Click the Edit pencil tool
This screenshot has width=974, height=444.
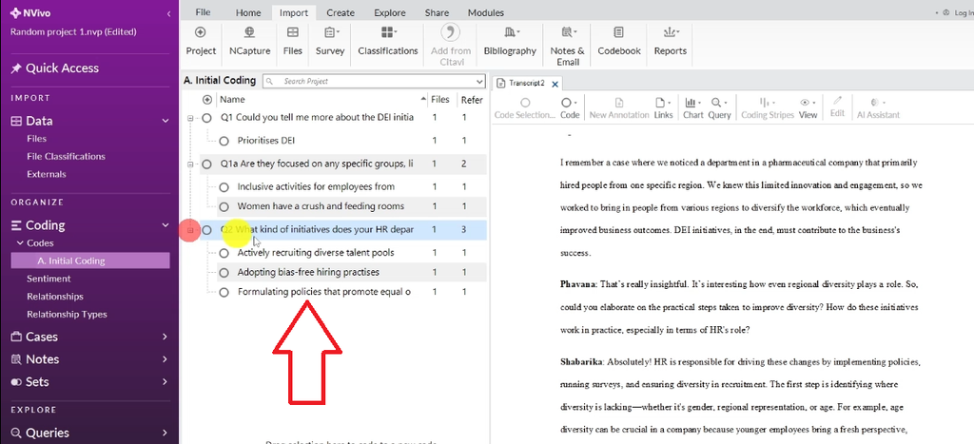pos(837,106)
